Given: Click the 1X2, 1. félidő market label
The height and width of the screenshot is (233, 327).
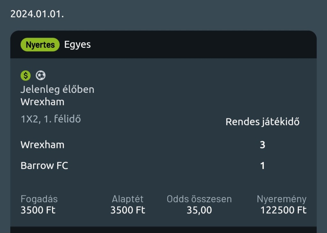Looking at the screenshot, I should pos(51,119).
